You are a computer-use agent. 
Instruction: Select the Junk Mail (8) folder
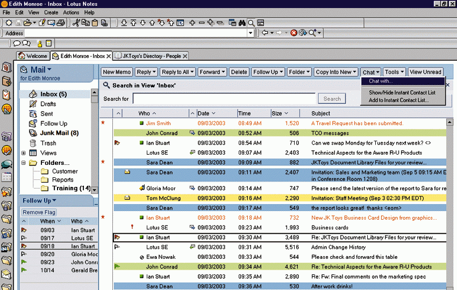point(59,133)
